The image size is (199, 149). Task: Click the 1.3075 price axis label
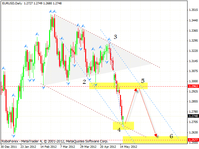tap(193, 71)
